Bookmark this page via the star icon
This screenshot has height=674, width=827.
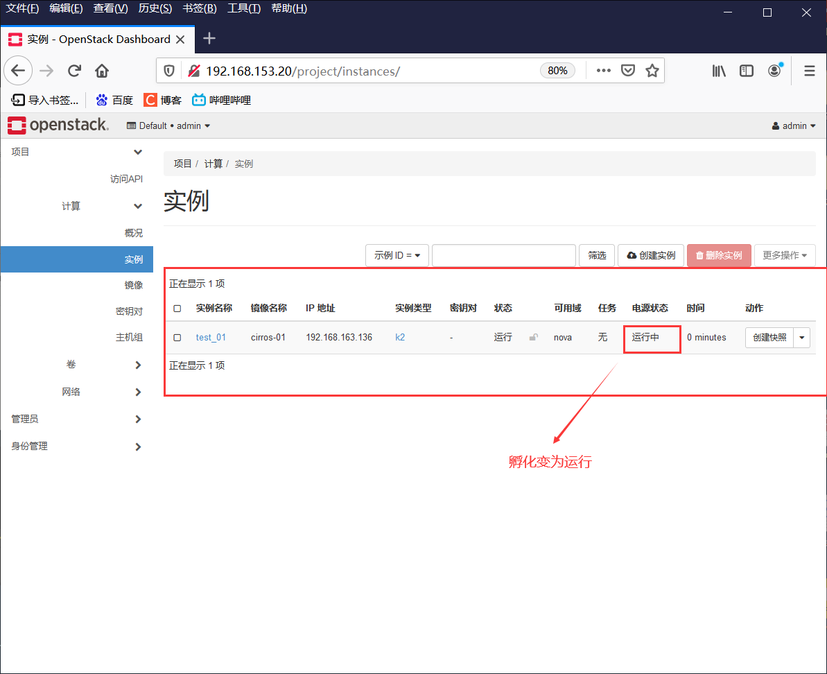click(x=652, y=70)
